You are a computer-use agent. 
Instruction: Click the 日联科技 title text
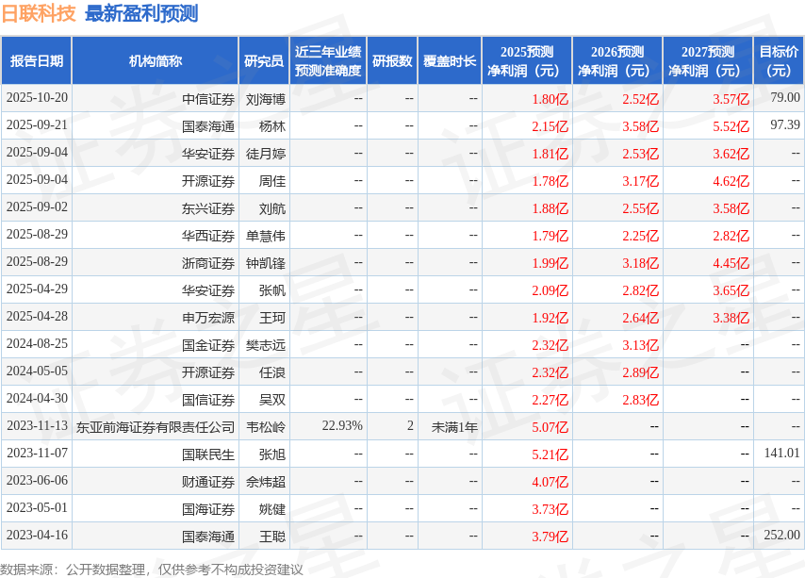(x=39, y=13)
